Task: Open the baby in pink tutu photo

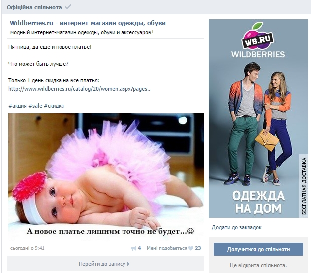Action: (106, 177)
